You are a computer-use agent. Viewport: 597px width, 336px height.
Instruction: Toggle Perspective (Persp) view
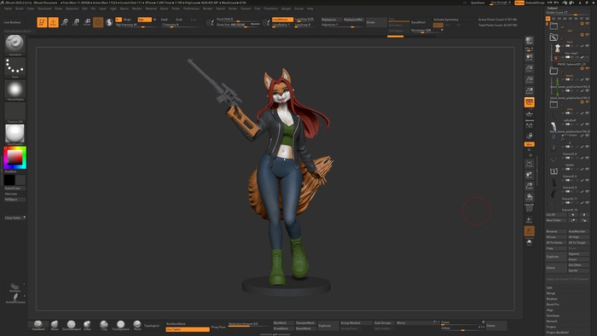tap(530, 102)
